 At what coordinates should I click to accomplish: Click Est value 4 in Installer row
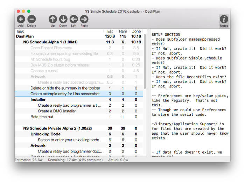[x=110, y=100]
